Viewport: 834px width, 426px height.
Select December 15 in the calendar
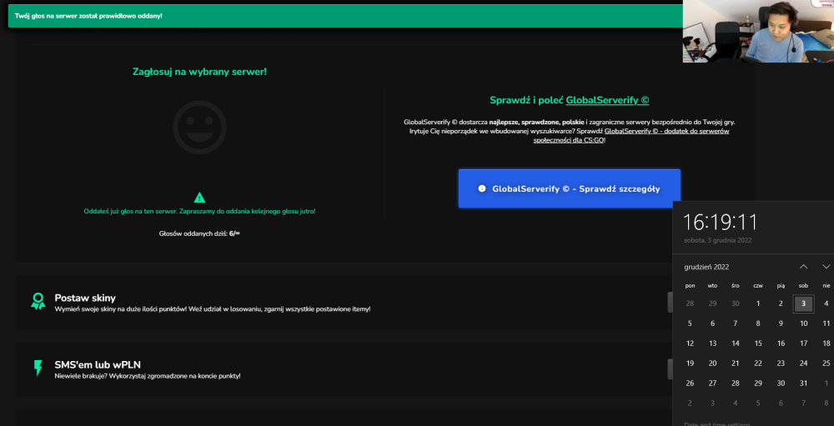click(x=758, y=343)
